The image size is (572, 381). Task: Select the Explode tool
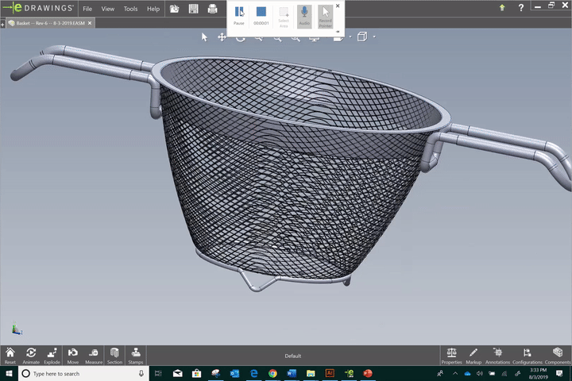[x=52, y=354]
